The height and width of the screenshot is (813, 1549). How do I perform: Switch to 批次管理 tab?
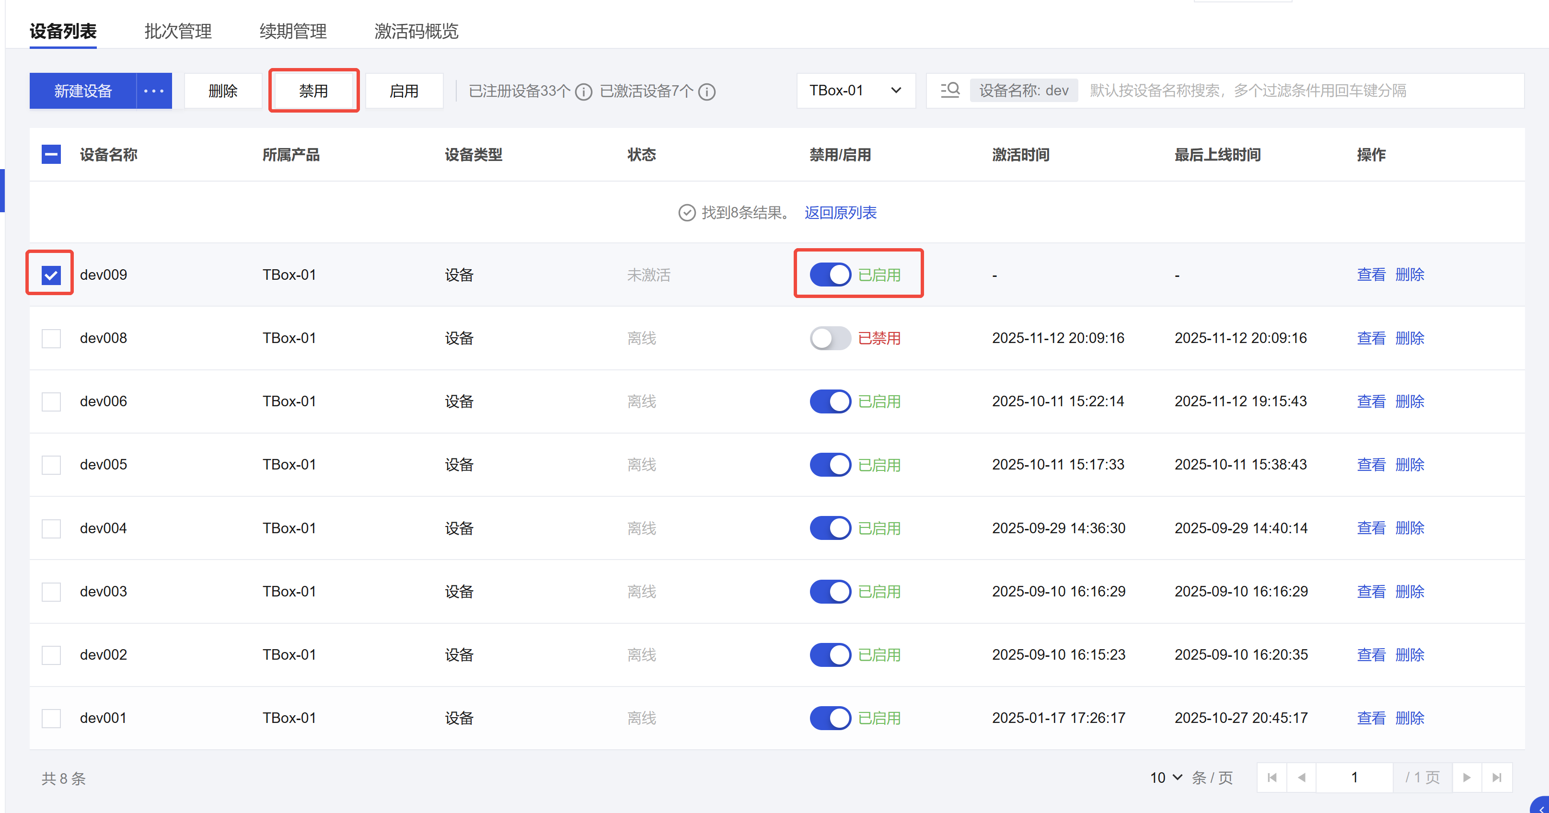pyautogui.click(x=178, y=31)
